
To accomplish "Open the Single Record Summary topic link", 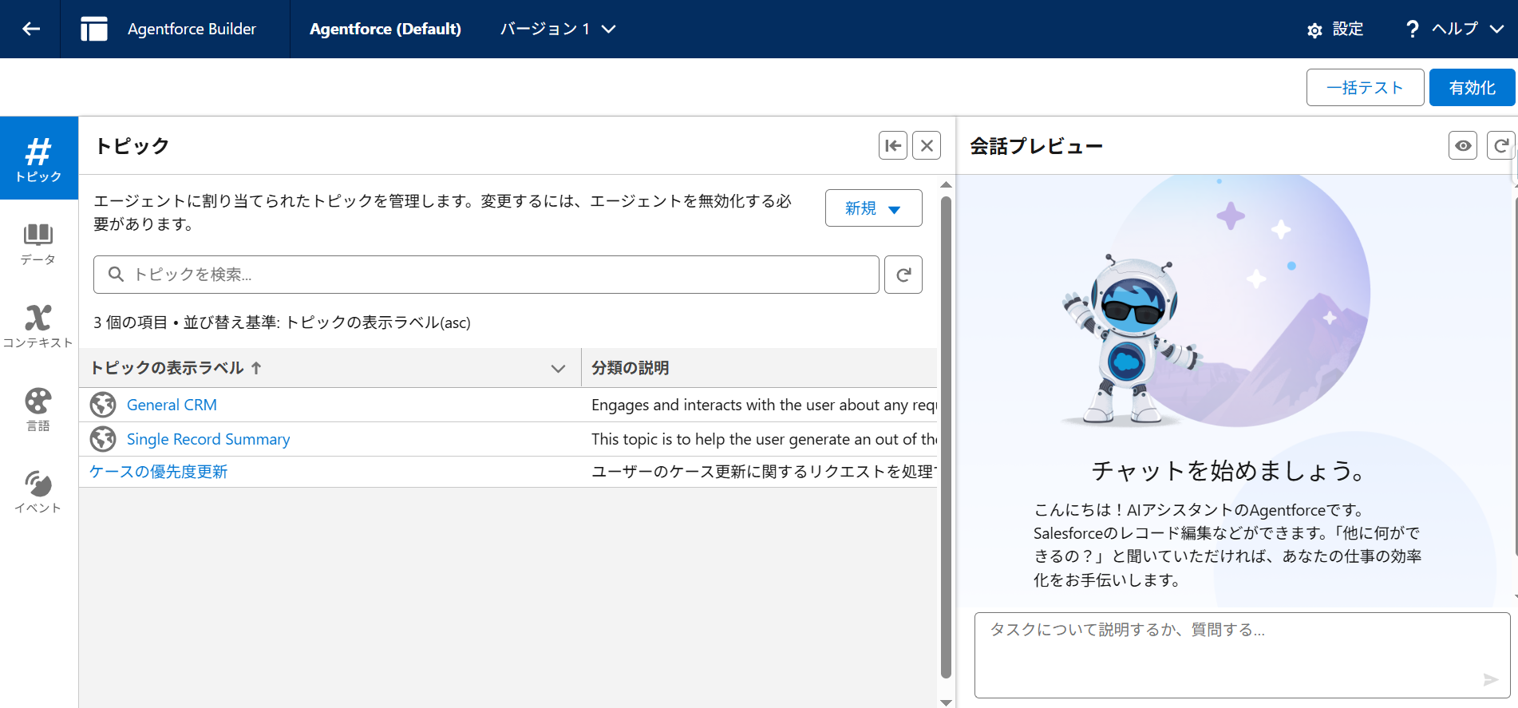I will pyautogui.click(x=208, y=439).
